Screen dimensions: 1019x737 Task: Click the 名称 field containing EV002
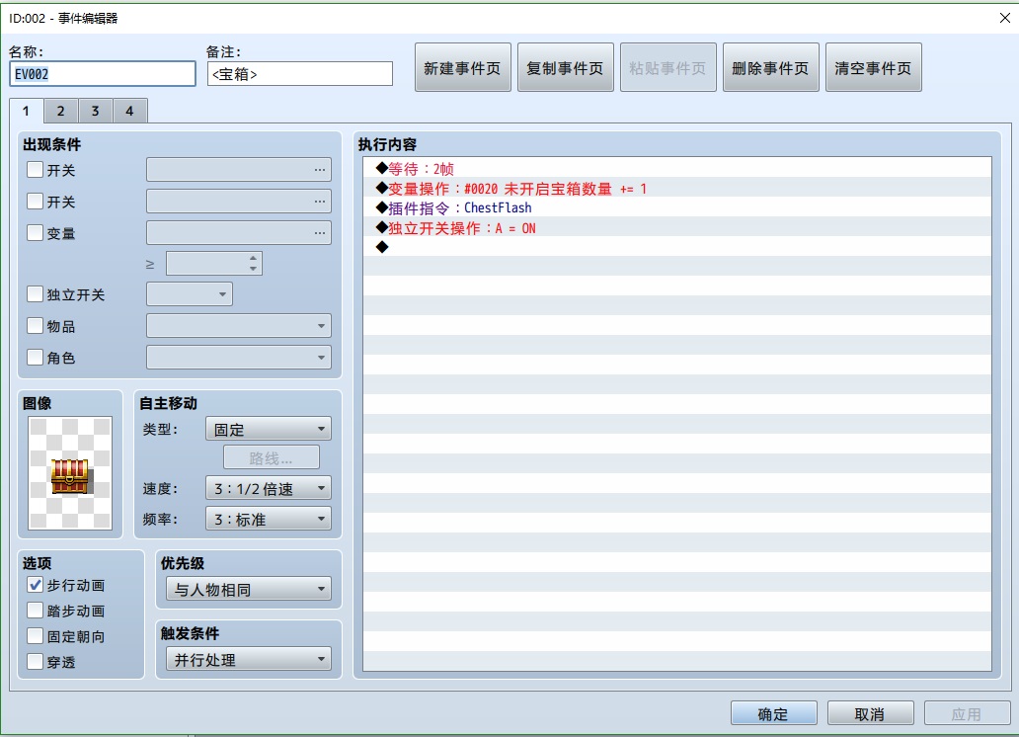[x=103, y=73]
